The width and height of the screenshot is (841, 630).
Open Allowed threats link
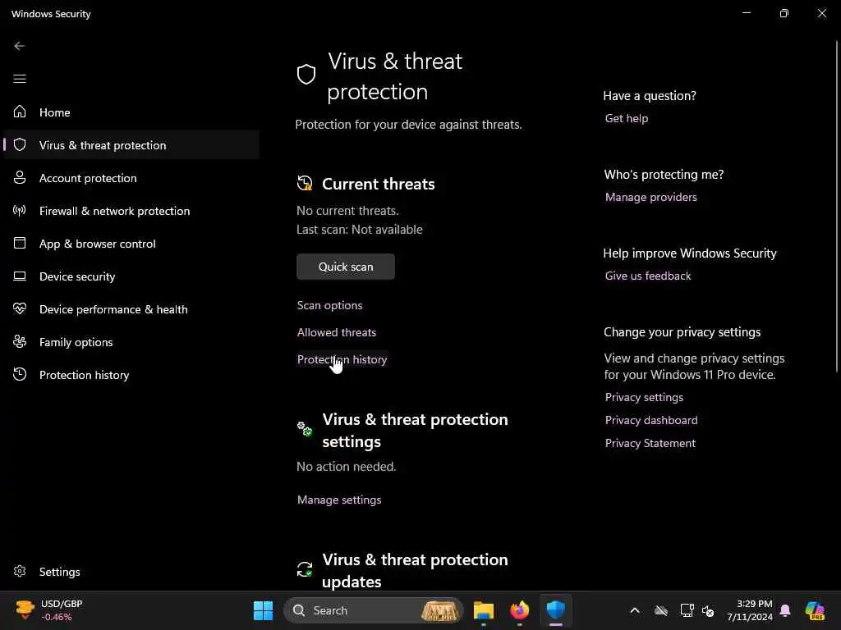click(x=336, y=332)
